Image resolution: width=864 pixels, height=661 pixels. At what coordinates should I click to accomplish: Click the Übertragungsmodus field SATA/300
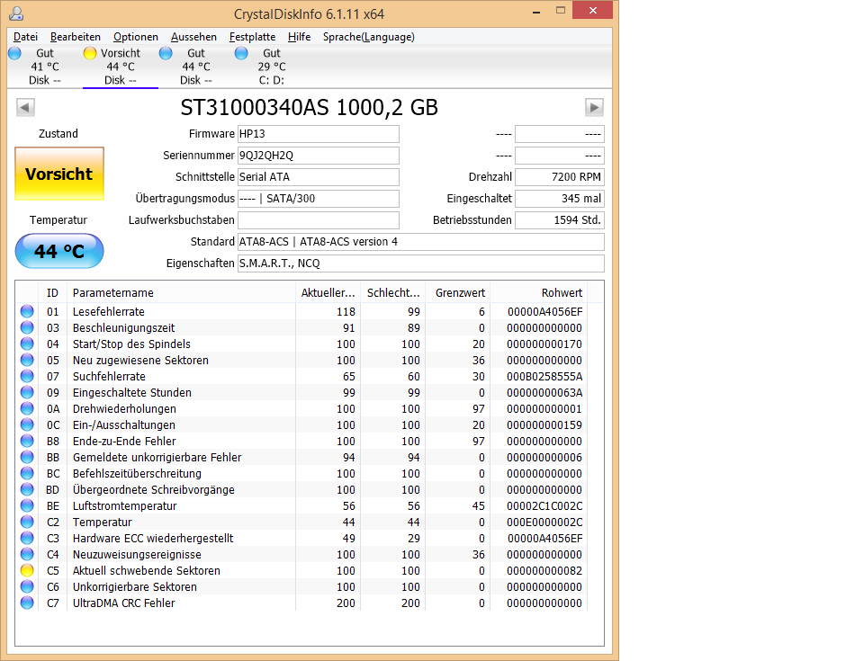[318, 198]
